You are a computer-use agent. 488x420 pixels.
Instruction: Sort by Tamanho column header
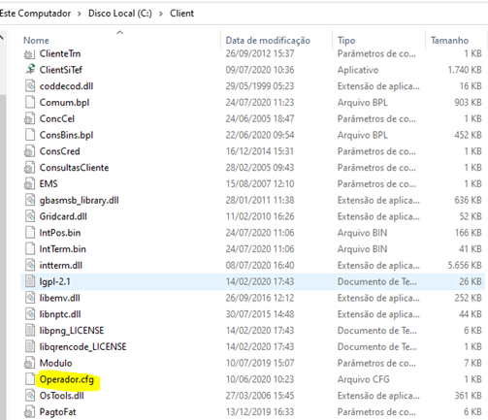[449, 41]
